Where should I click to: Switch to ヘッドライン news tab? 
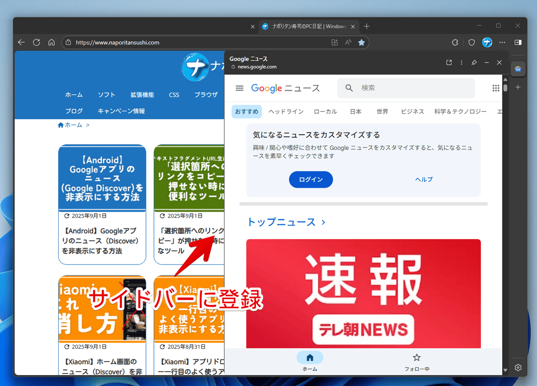[x=286, y=112]
